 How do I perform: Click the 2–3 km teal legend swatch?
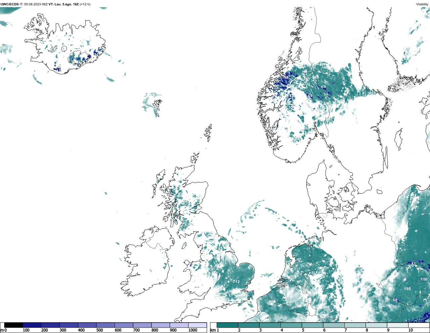click(x=249, y=325)
